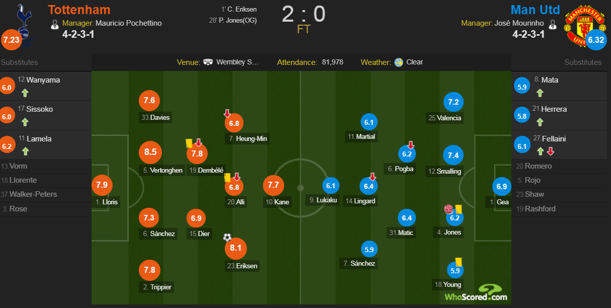Select substitute Rashford on the Man Utd bench
This screenshot has height=308, width=611.
[x=540, y=209]
